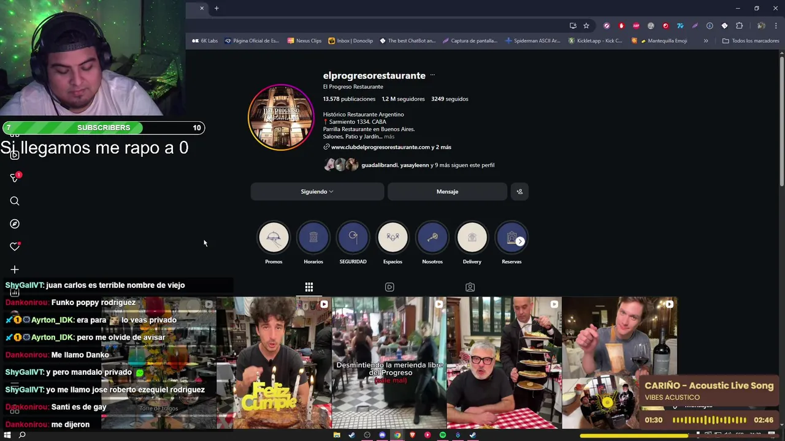Screen dimensions: 785x441
Task: Open Windows Start button
Action: pos(7,435)
